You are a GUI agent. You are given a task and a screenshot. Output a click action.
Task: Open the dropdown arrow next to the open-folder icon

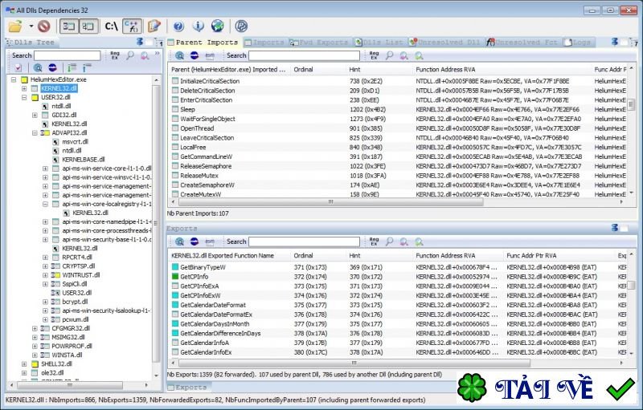(31, 26)
